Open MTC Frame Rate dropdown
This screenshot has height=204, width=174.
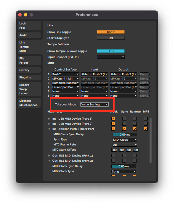(125, 145)
